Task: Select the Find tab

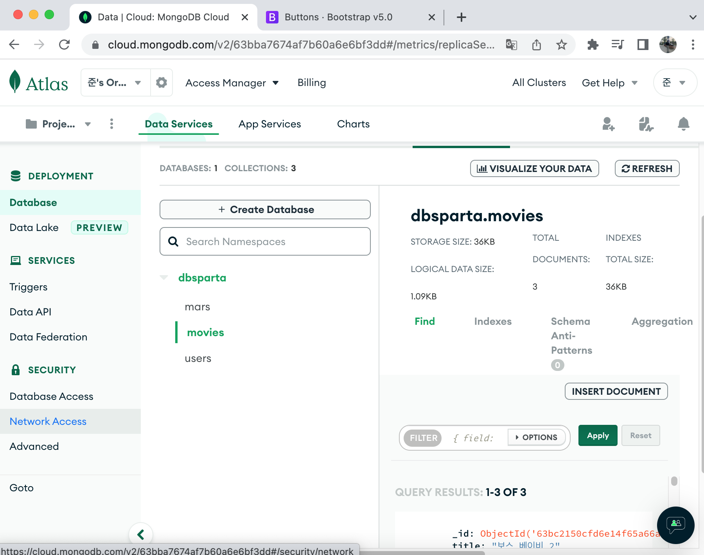Action: pyautogui.click(x=425, y=321)
